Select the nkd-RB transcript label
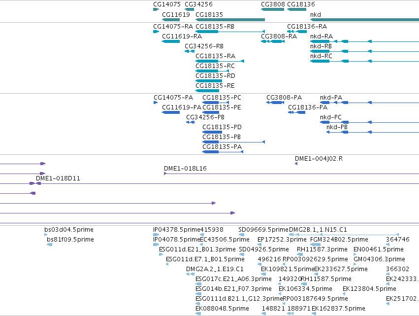419x316 pixels. coord(321,46)
